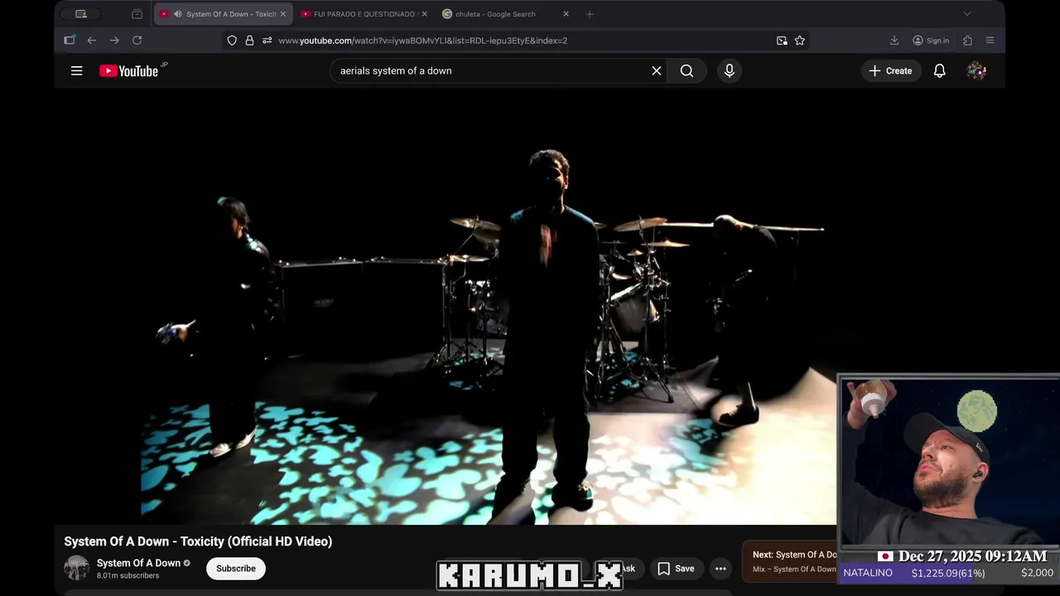Open YouTube notifications bell
Screen dimensions: 1060x596
point(940,71)
